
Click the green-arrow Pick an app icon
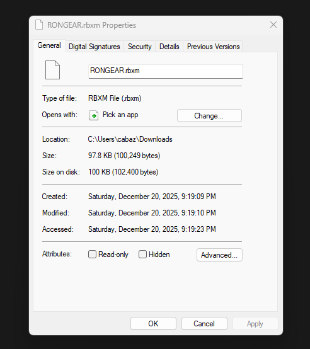(x=94, y=115)
